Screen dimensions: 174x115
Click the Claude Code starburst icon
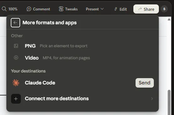point(16,83)
